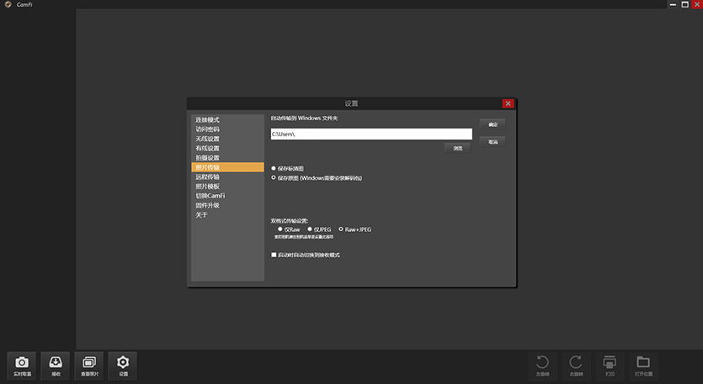703x384 pixels.
Task: Click the rotate left (左旋转) icon
Action: pos(543,364)
